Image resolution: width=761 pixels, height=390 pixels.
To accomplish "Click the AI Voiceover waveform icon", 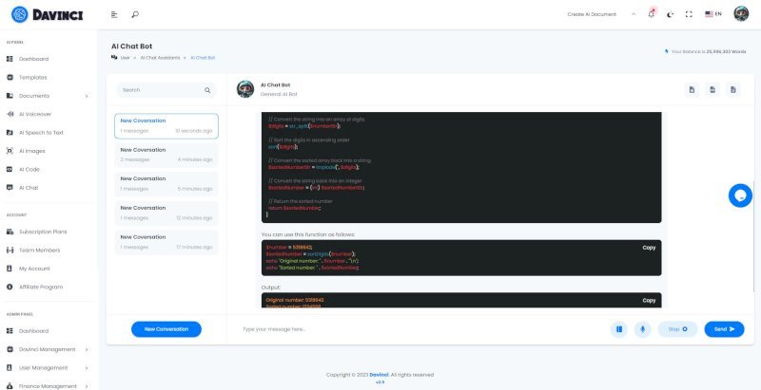I will [x=10, y=114].
